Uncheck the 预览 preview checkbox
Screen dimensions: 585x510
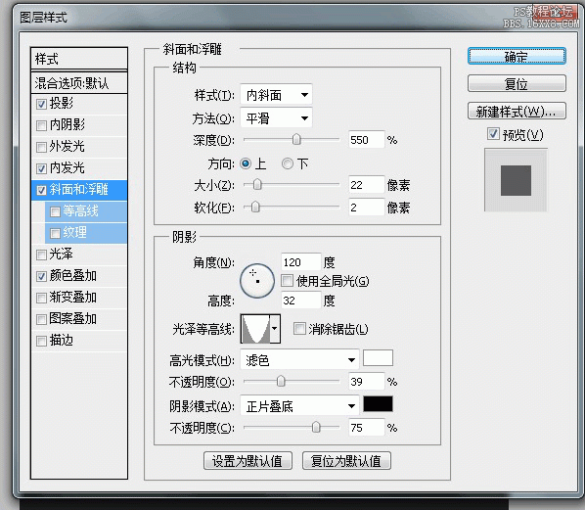(x=493, y=134)
